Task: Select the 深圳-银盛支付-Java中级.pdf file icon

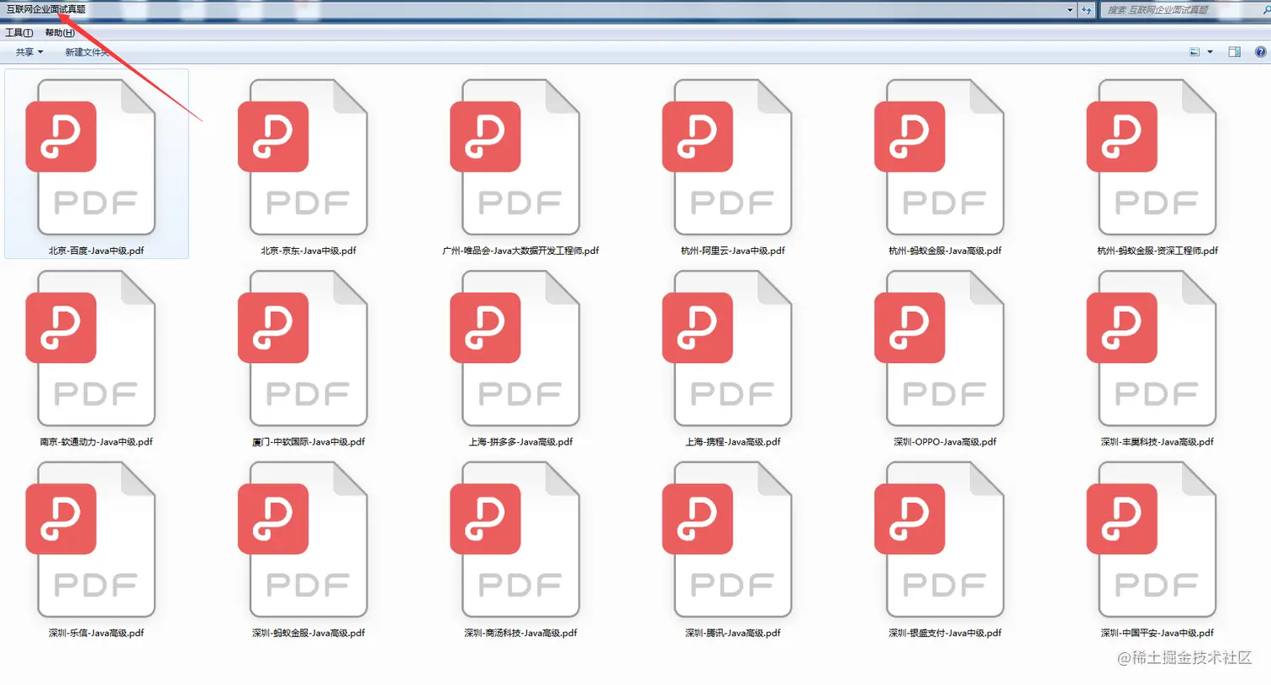Action: (x=939, y=540)
